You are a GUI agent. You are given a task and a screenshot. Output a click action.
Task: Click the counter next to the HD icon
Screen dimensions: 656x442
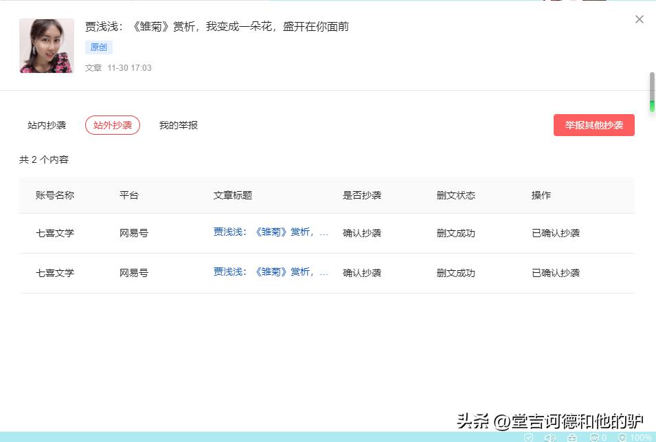(602, 437)
